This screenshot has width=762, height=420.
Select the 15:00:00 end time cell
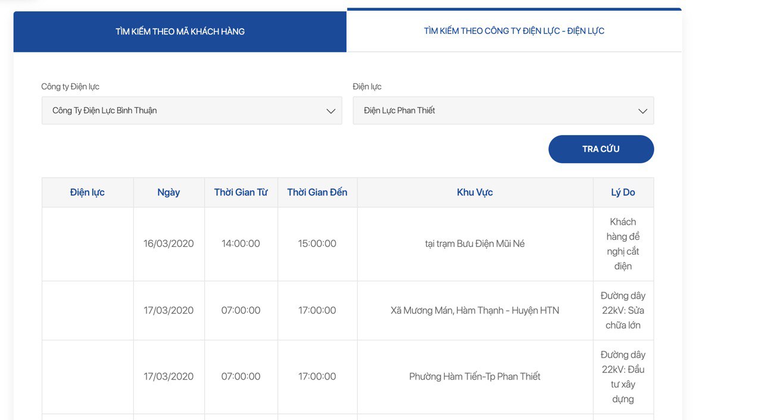[x=317, y=244]
